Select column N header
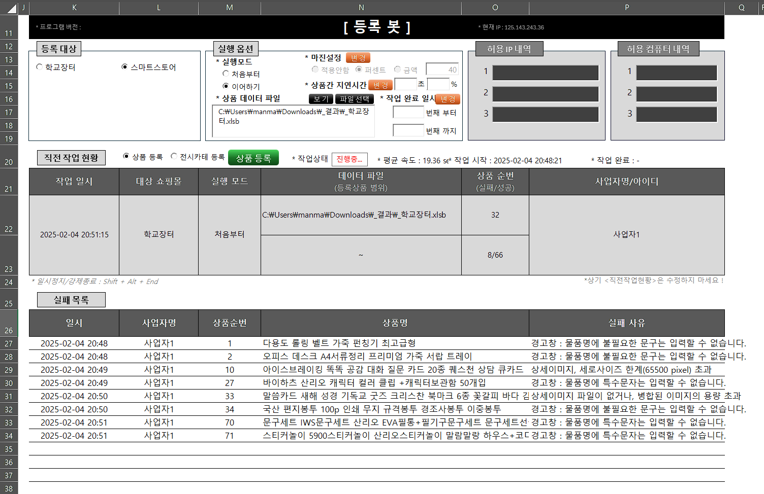The width and height of the screenshot is (764, 494). point(361,8)
